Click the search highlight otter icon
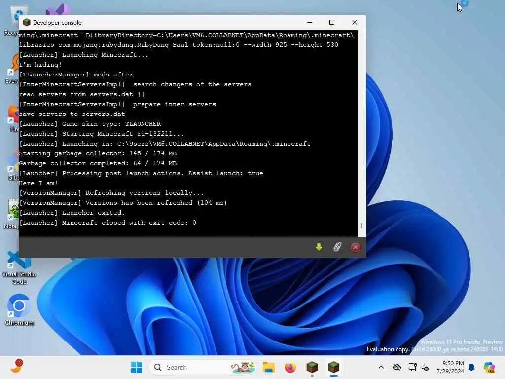Image resolution: width=505 pixels, height=379 pixels. pos(243,367)
